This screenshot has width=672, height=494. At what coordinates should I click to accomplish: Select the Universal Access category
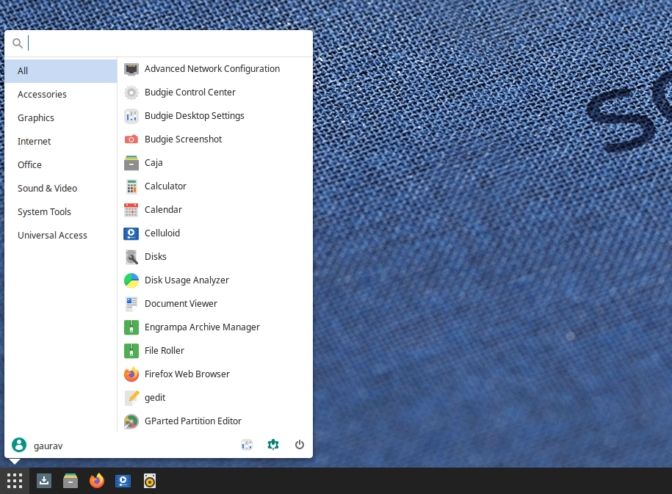(x=61, y=236)
